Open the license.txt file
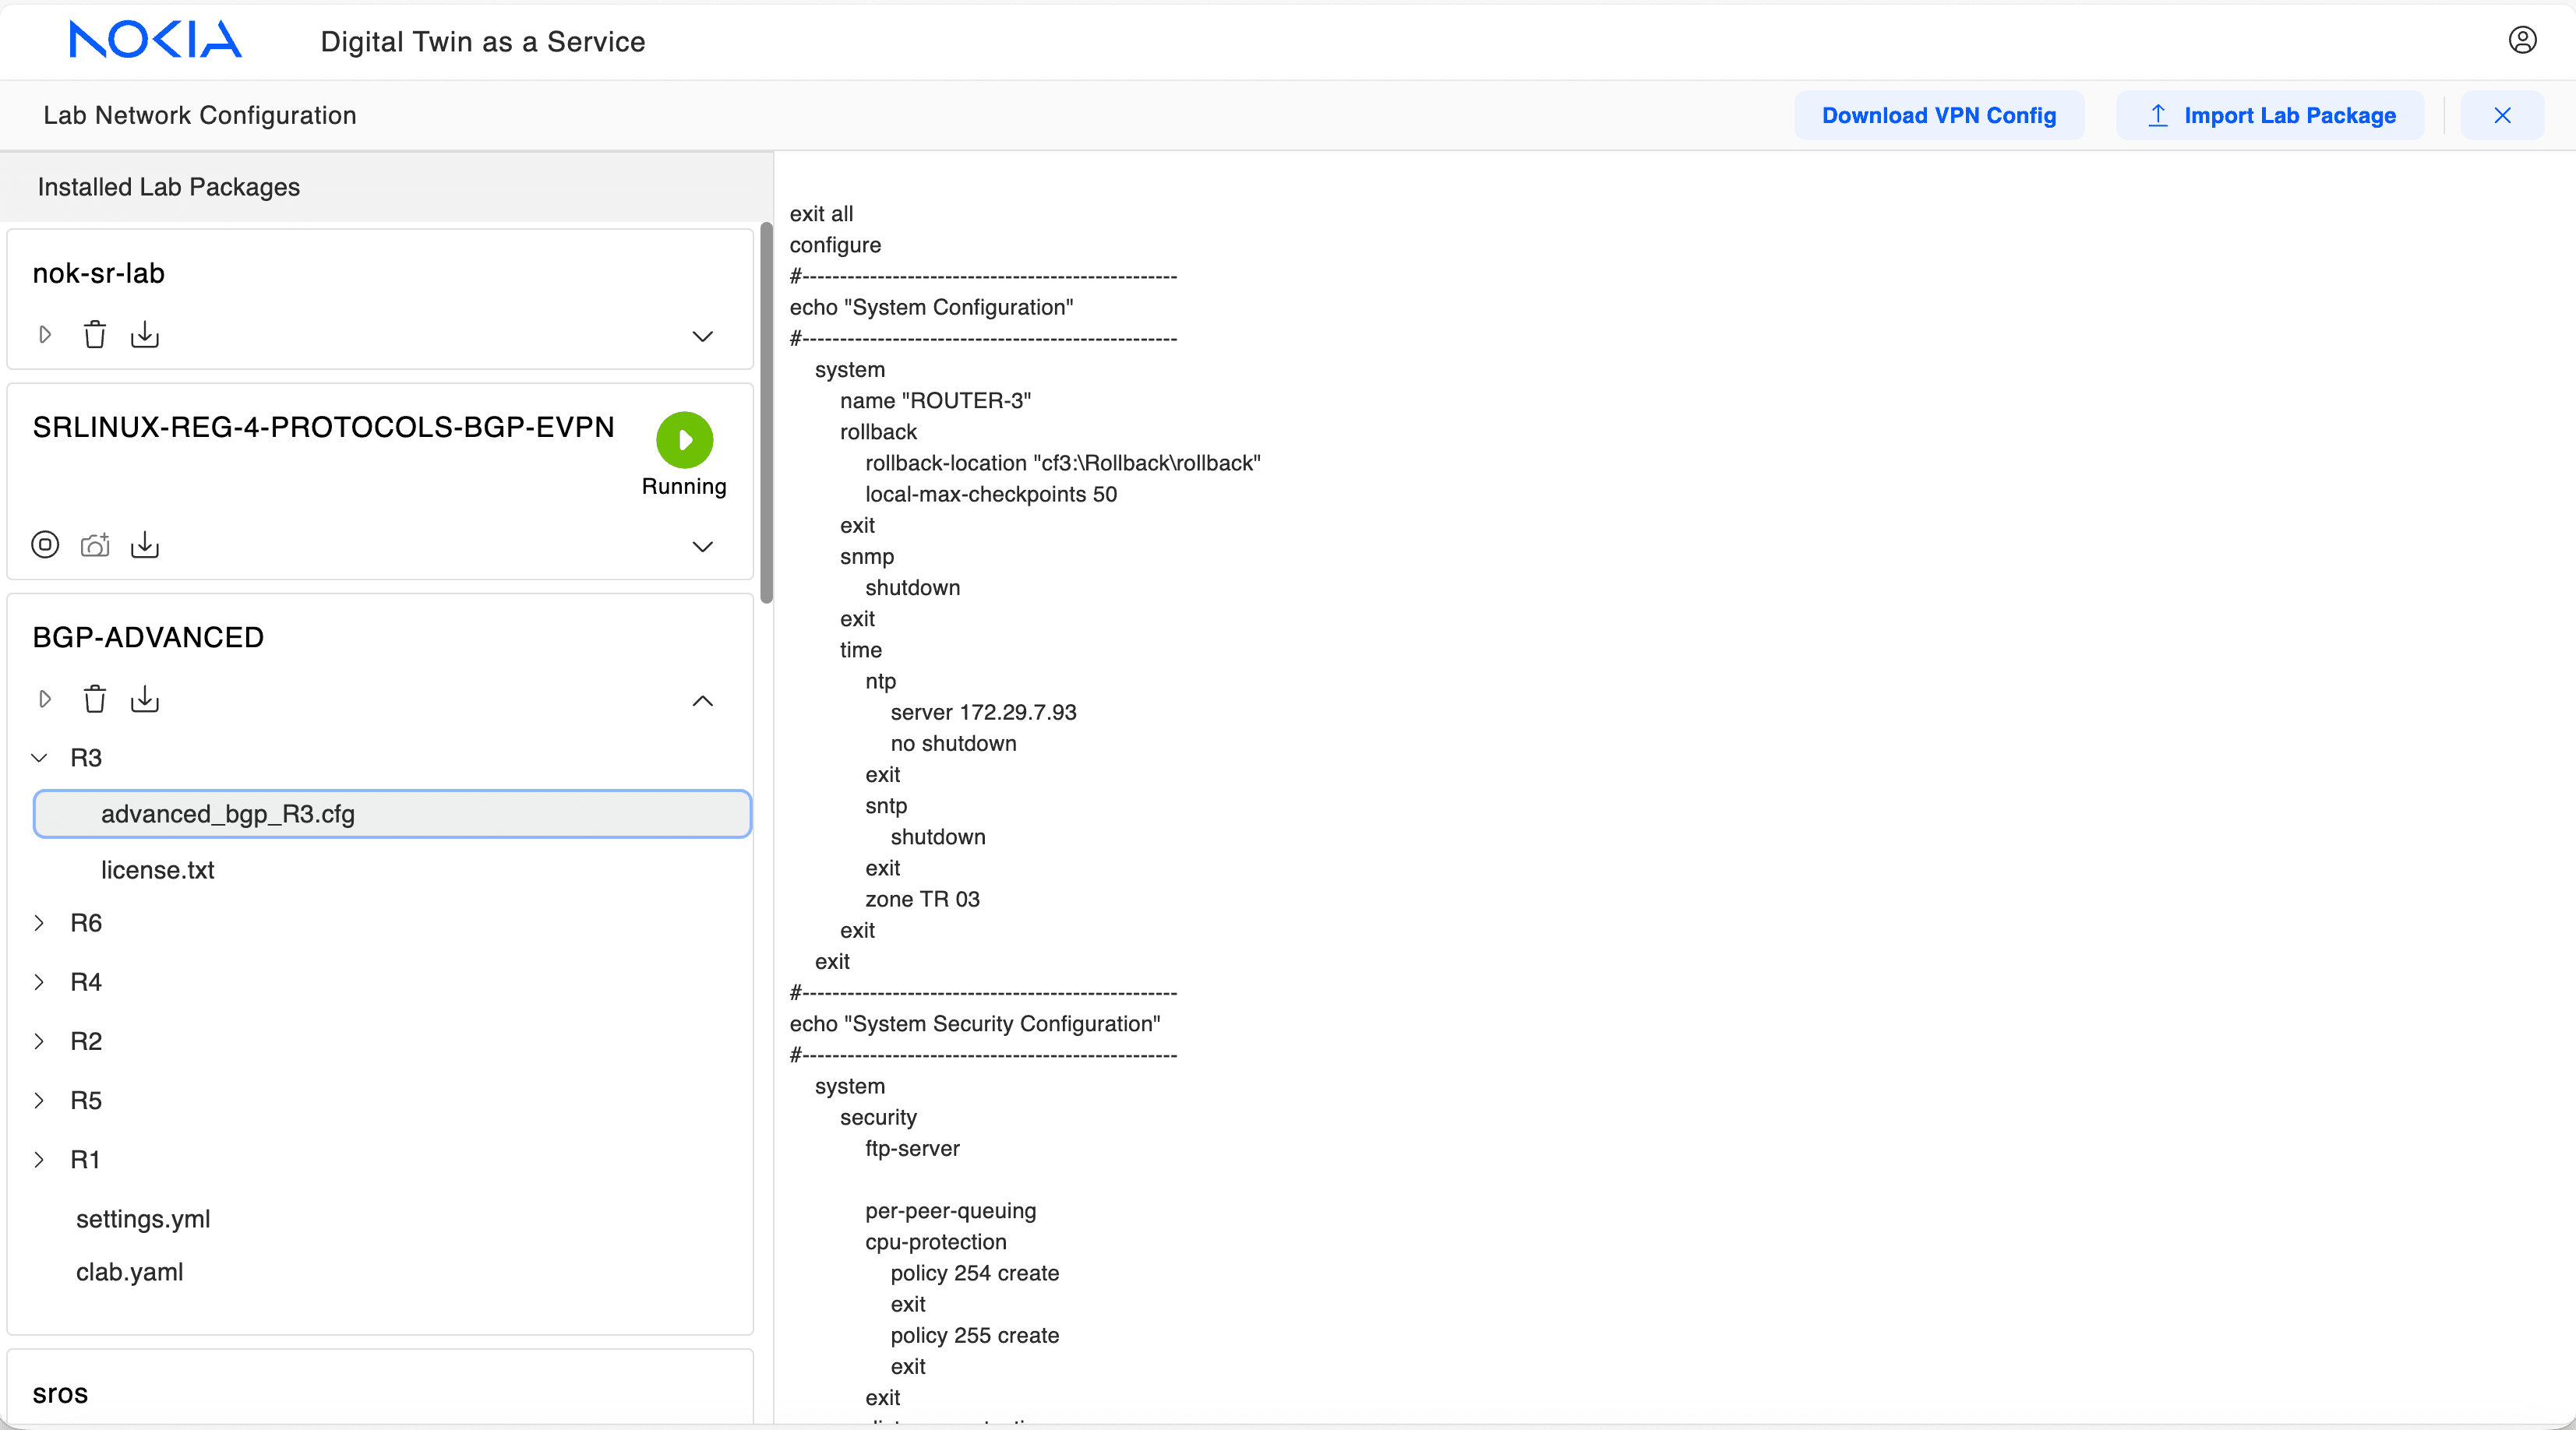Screen dimensions: 2576x1430 (x=158, y=871)
